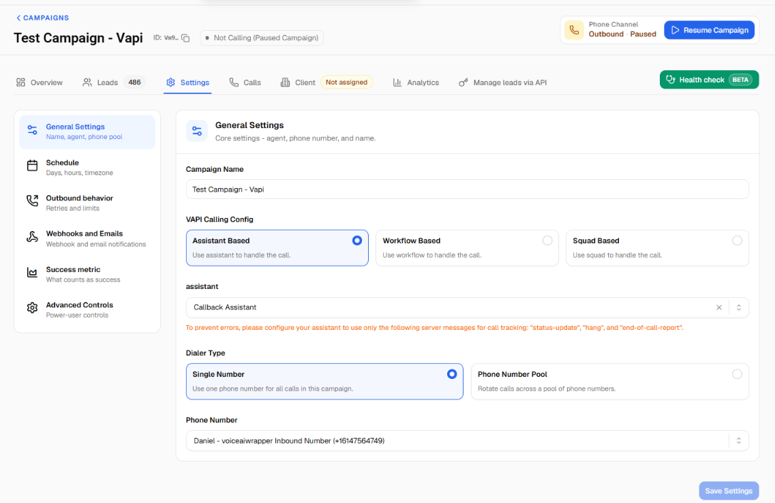Click the sliders icon in the General Settings panel header
Screen dimensions: 775x503
197,131
